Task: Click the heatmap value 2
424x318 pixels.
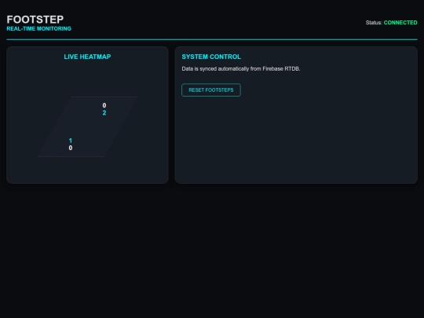Action: tap(104, 113)
